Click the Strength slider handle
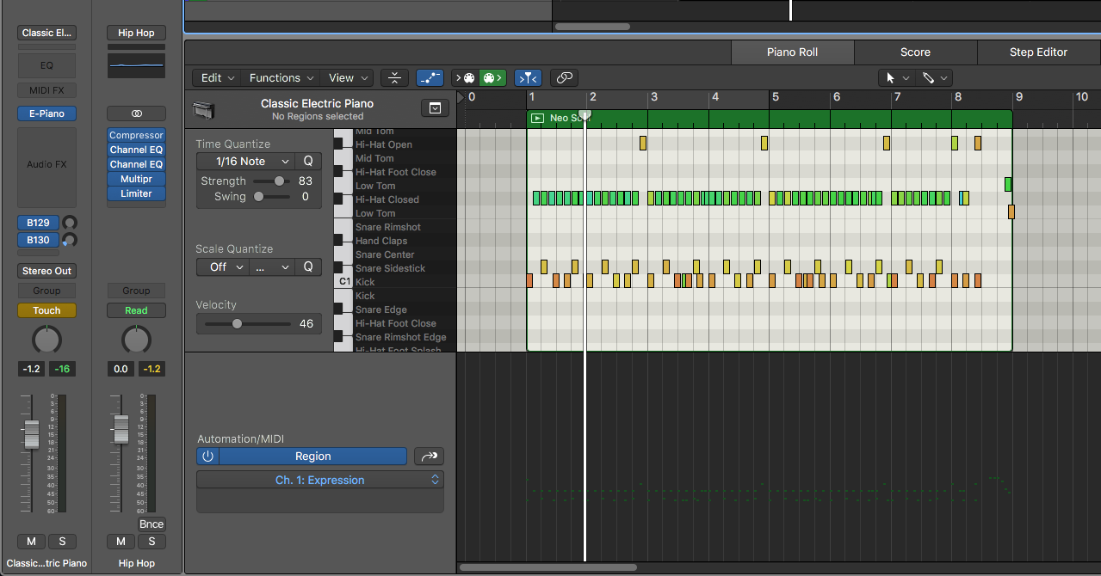 (280, 181)
